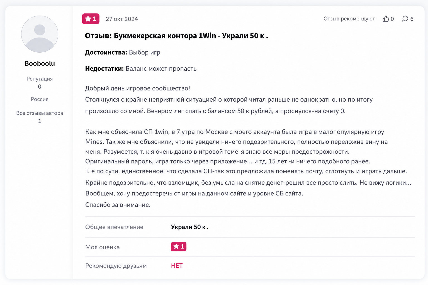Open comments via speech bubble icon
Viewport: 428px width, 285px height.
[405, 19]
